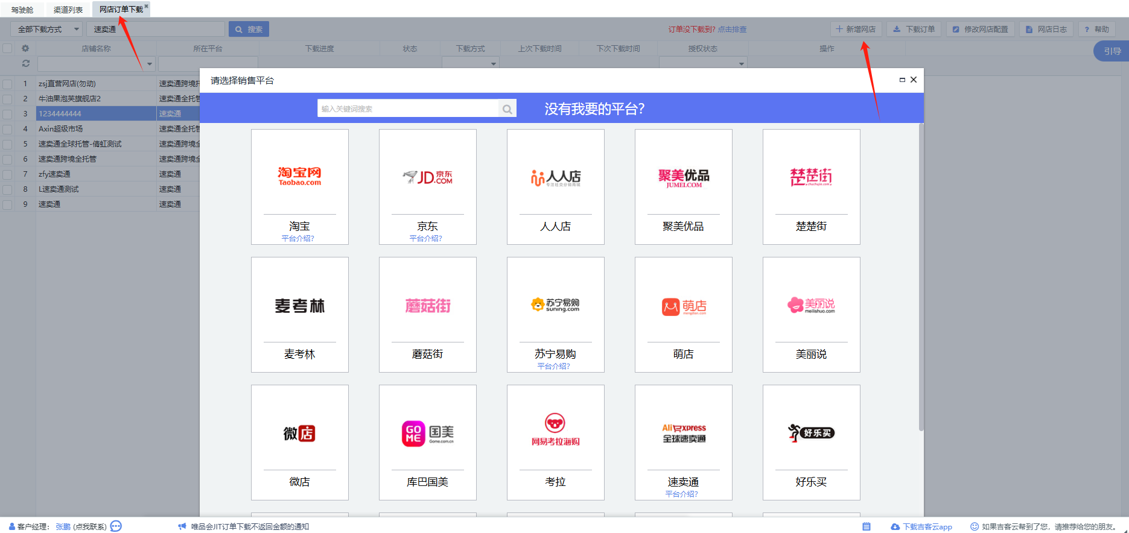This screenshot has height=533, width=1129.
Task: Click the magnifier icon in platform search
Action: point(507,109)
